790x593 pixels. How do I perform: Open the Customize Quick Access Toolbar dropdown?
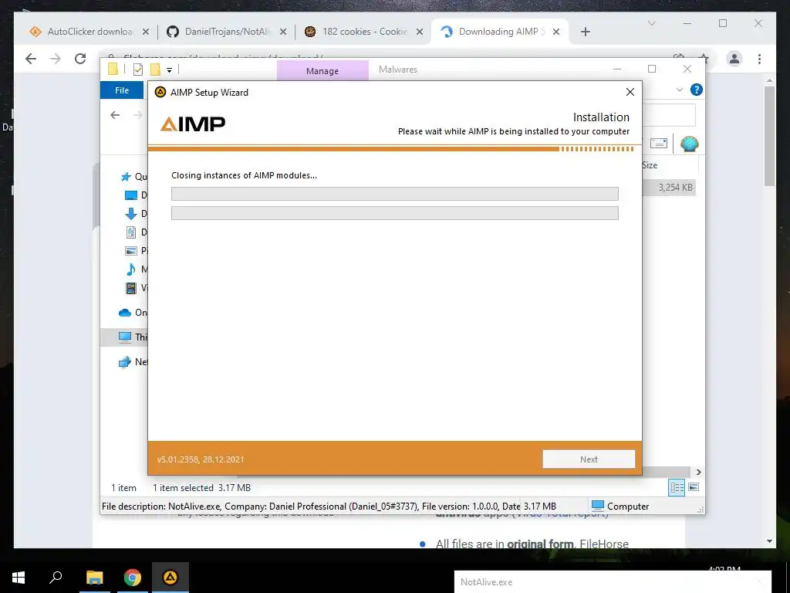169,70
